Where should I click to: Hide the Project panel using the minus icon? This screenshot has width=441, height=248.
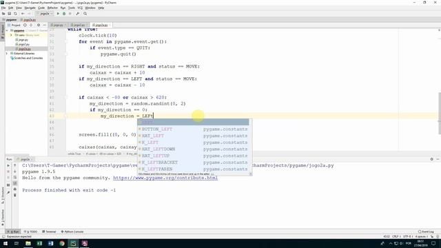click(44, 25)
